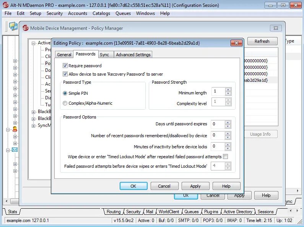Click Help in Editing Policy dialog

[x=226, y=186]
